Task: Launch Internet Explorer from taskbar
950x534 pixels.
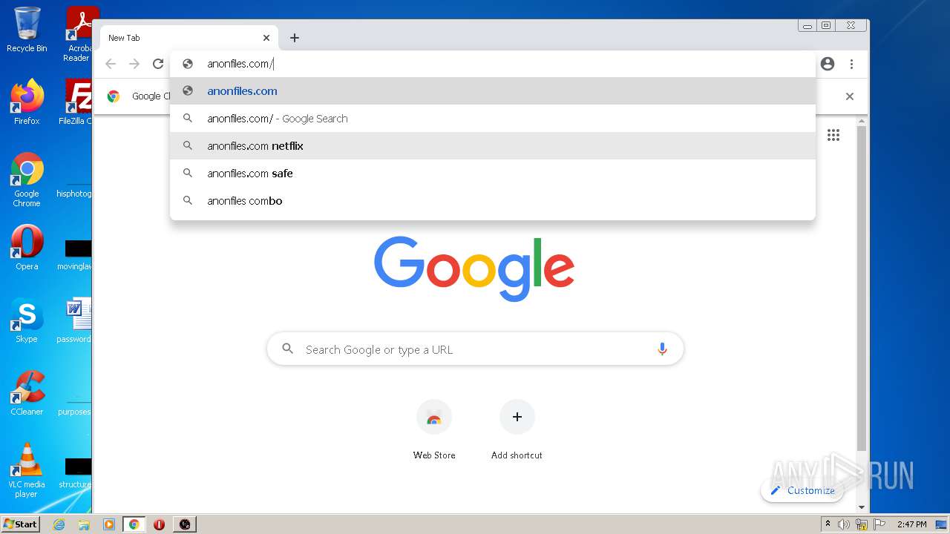Action: [x=59, y=524]
